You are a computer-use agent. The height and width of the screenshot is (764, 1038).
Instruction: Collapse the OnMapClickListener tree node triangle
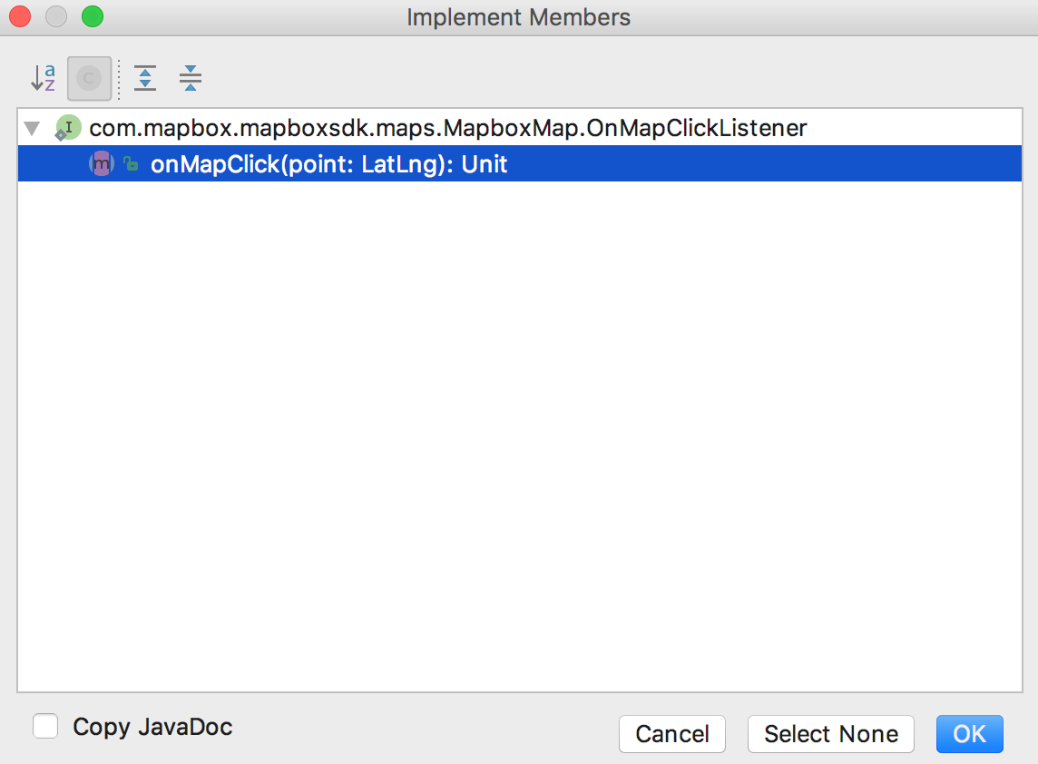coord(32,128)
